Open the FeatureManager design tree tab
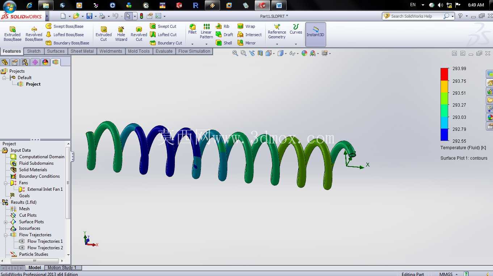Screen dimensions: 493x276 (5, 62)
